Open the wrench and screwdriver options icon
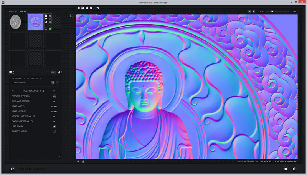The width and height of the screenshot is (307, 175). point(98,8)
